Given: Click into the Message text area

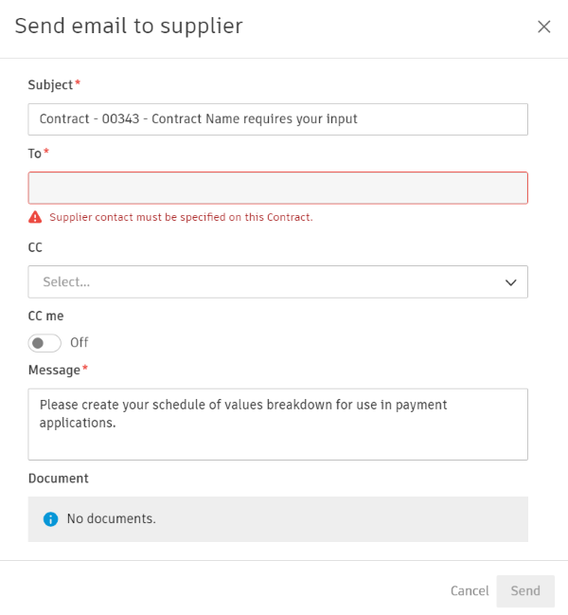Looking at the screenshot, I should (277, 424).
